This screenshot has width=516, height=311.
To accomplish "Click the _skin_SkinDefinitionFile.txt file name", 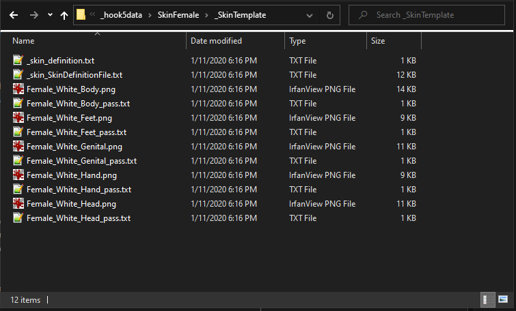I will click(74, 75).
